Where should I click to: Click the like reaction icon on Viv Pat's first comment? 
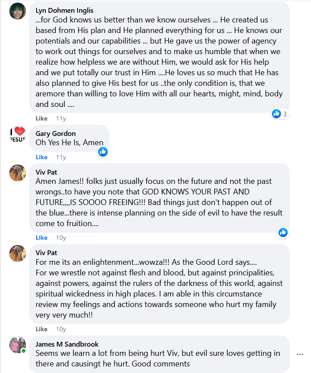pos(283,232)
